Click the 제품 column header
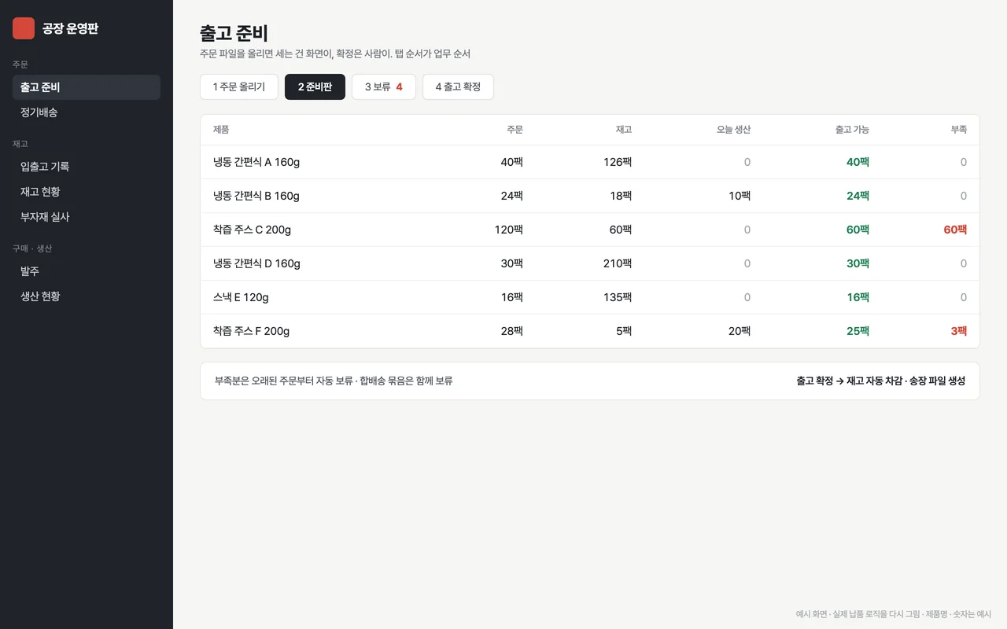 click(221, 130)
